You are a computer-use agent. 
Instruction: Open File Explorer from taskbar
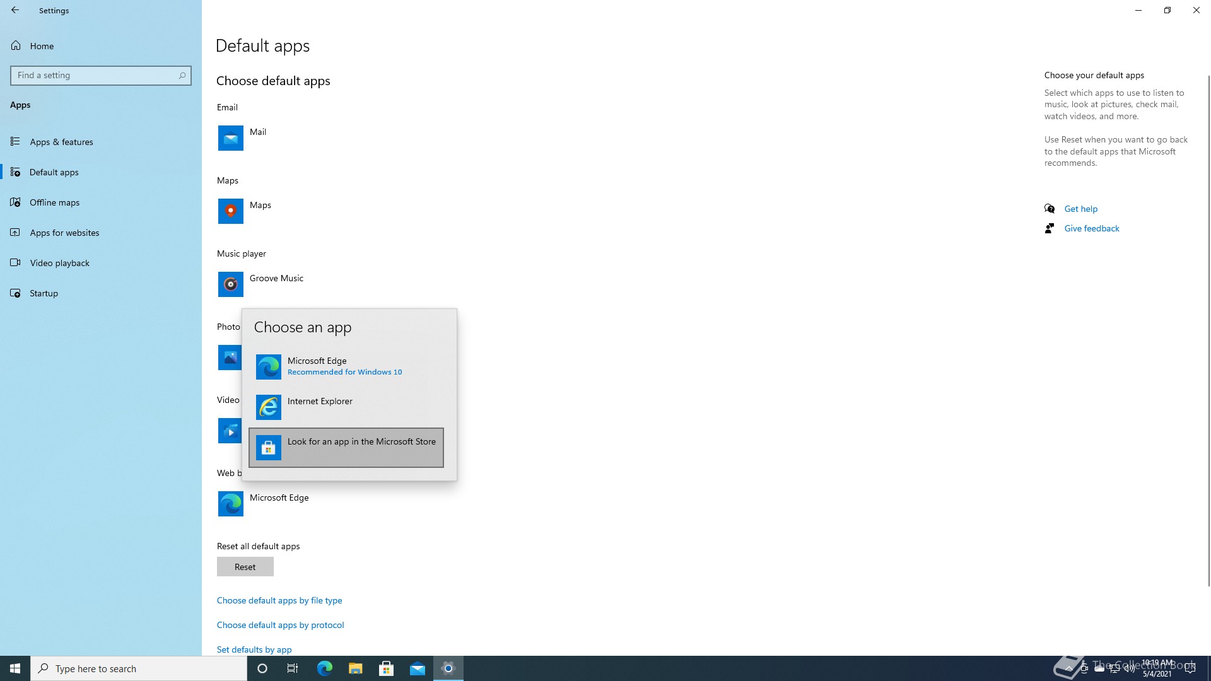[x=356, y=668]
